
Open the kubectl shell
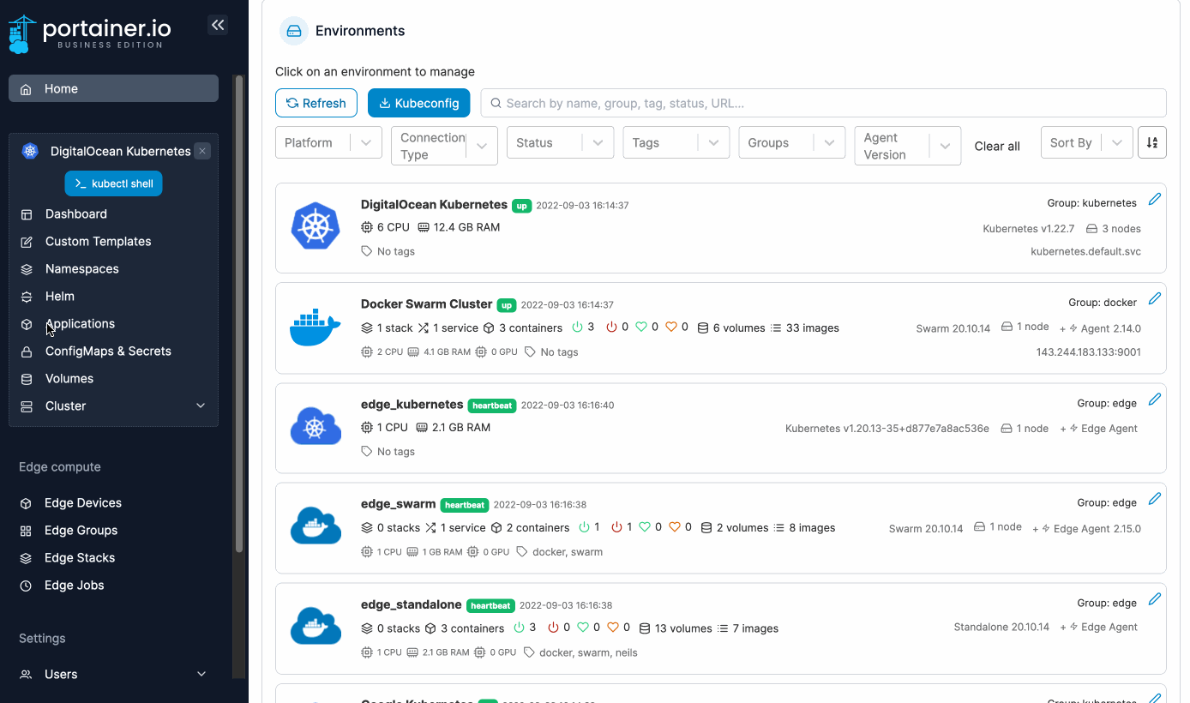[114, 183]
